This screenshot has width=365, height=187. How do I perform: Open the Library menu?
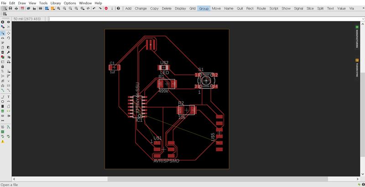[x=56, y=3]
